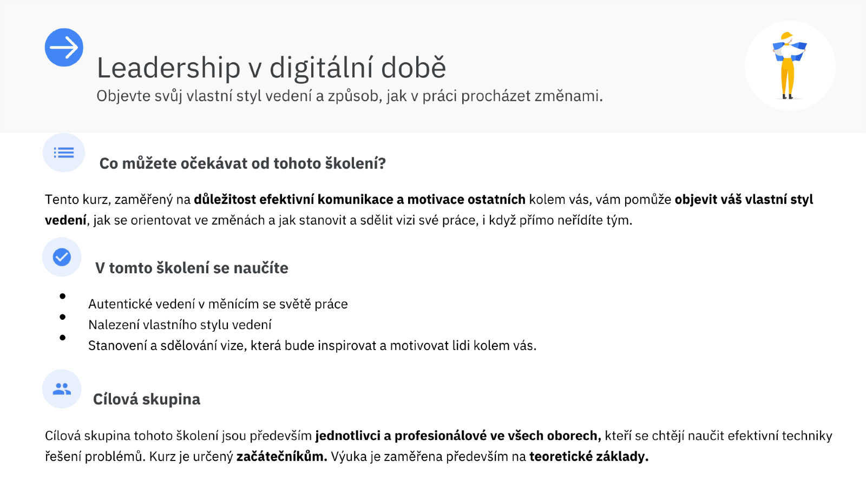Select bullet Nalezení vlastního stylu vedení
The height and width of the screenshot is (487, 866).
click(x=180, y=325)
